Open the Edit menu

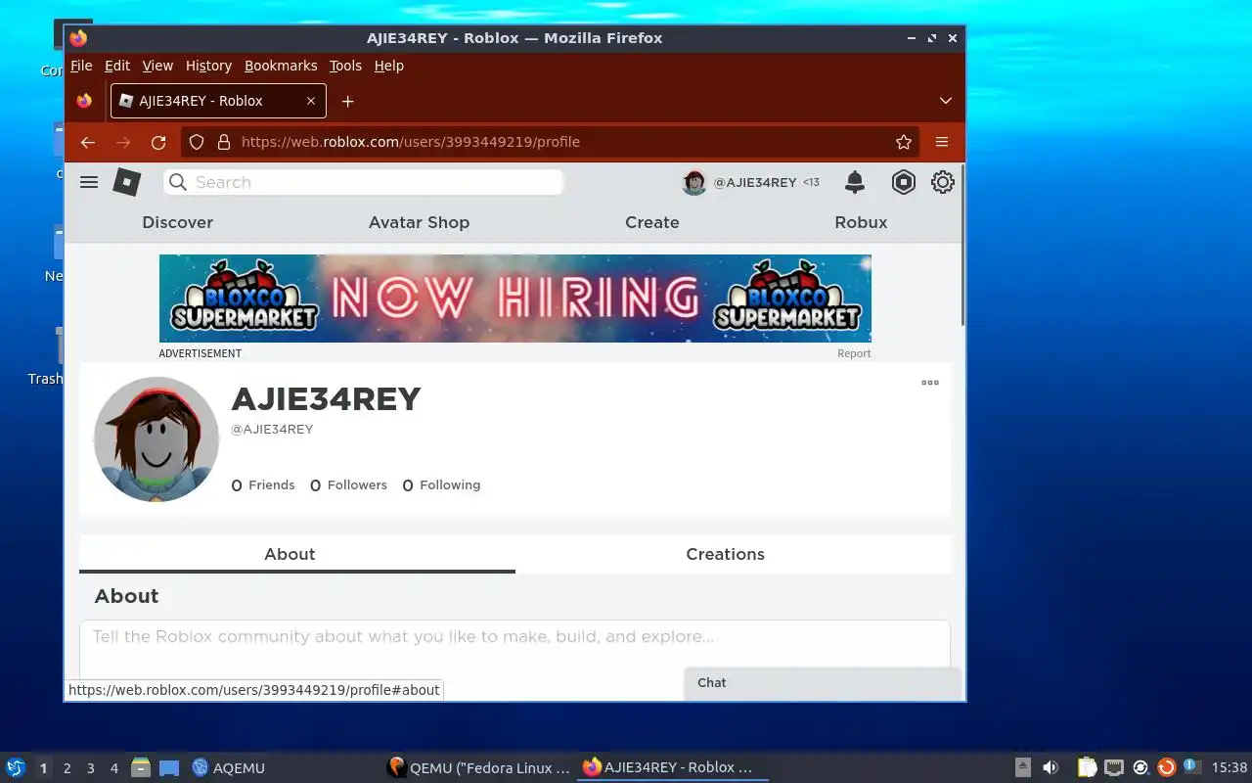tap(117, 66)
